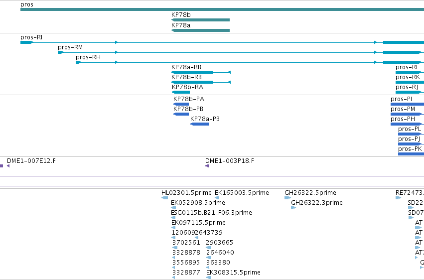Viewport: 424px width, 280px height.
Task: Select the pros-RI transcript label
Action: tap(31, 37)
